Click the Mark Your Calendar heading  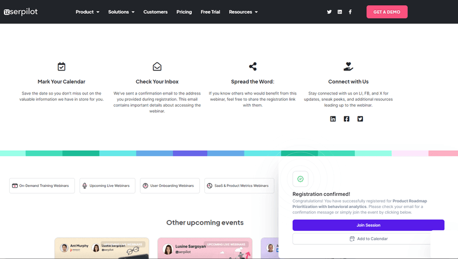coord(61,81)
